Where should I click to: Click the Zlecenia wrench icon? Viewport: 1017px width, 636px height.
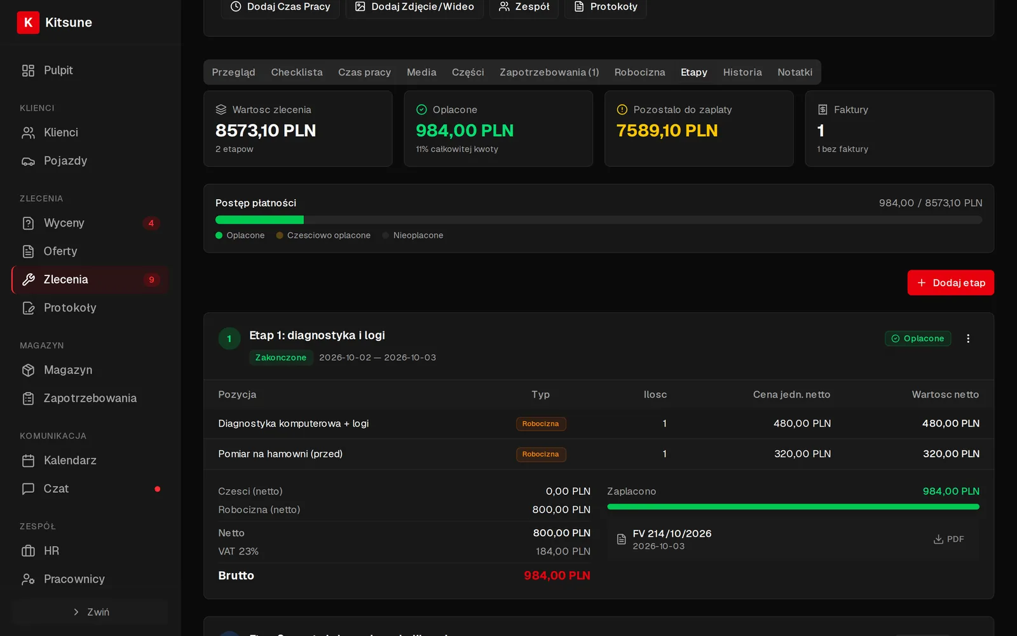(x=28, y=280)
